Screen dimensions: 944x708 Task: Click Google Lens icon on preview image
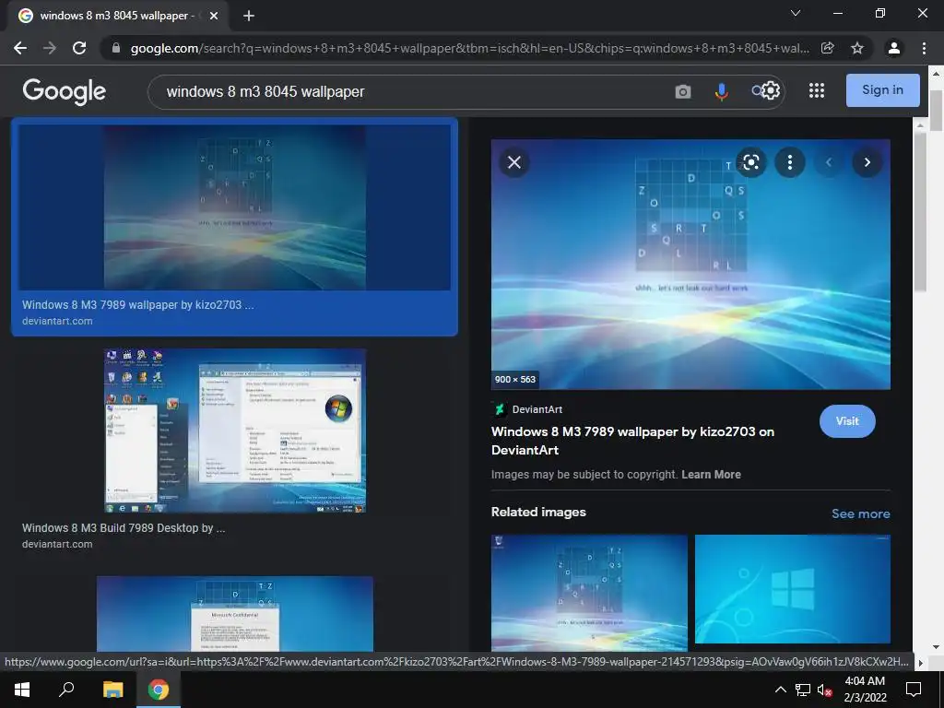(x=750, y=162)
